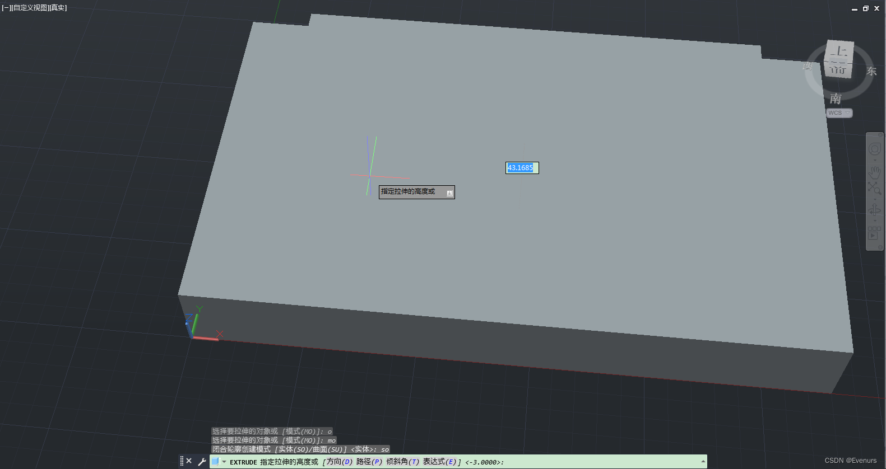Open the SteeringWheels navigation tool
Image resolution: width=886 pixels, height=469 pixels.
[x=875, y=149]
